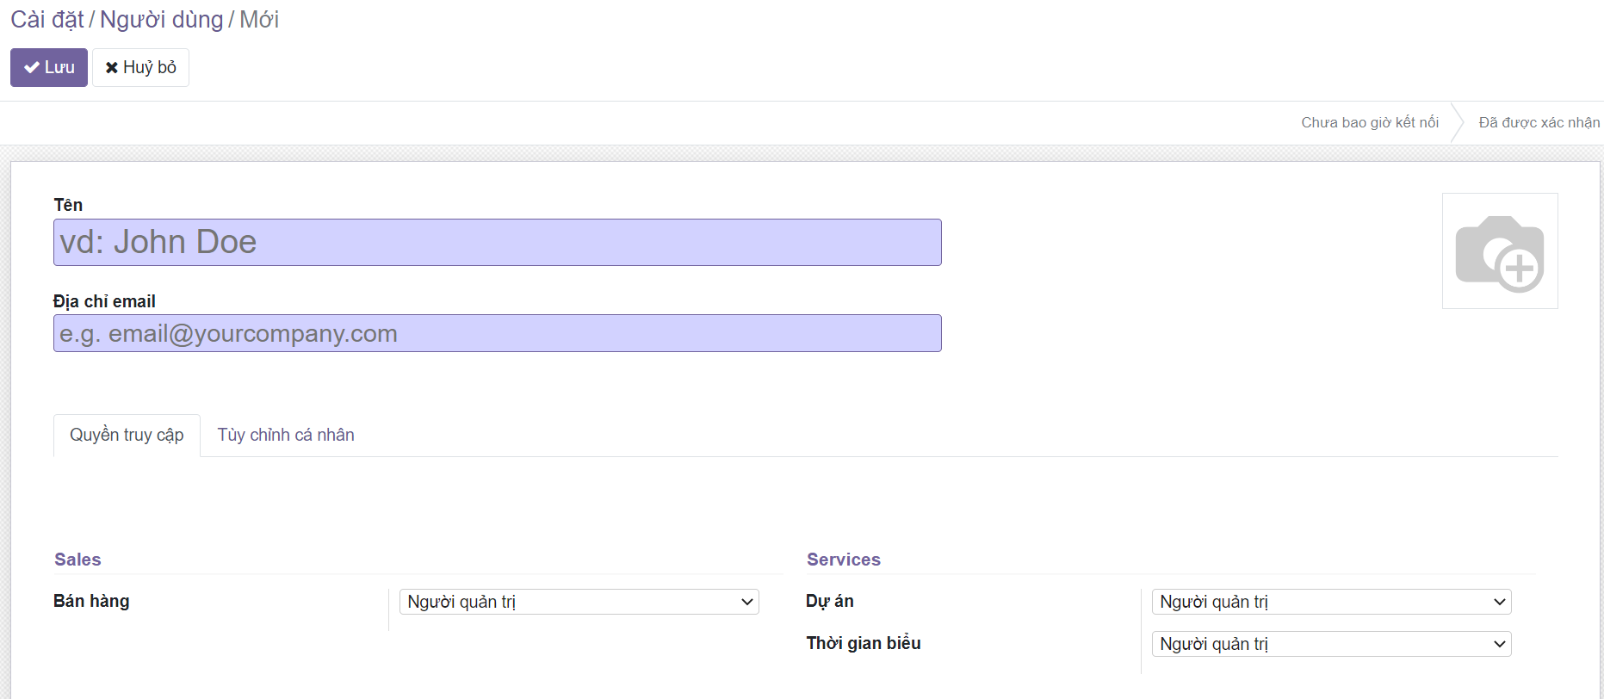The height and width of the screenshot is (699, 1604).
Task: Open the Dự án role dropdown
Action: [x=1331, y=602]
